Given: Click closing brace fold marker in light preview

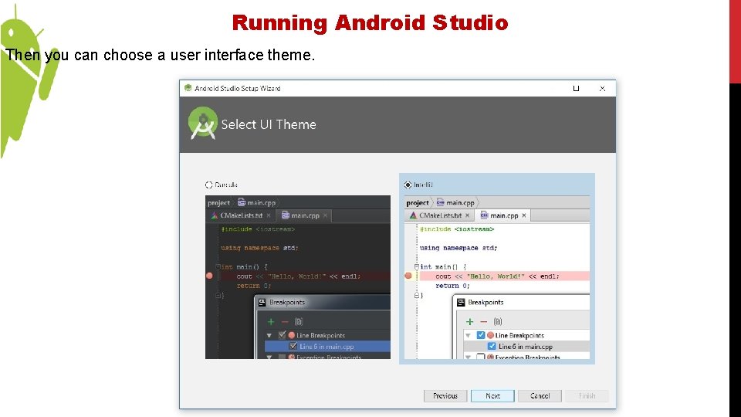Looking at the screenshot, I should 416,294.
